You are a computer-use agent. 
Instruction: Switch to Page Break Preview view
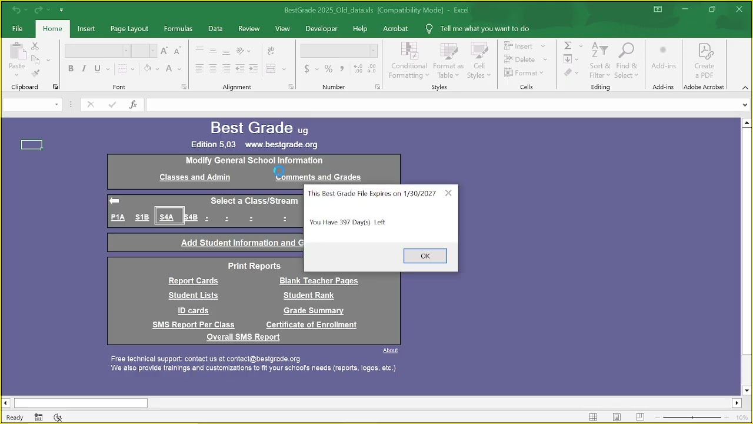639,418
